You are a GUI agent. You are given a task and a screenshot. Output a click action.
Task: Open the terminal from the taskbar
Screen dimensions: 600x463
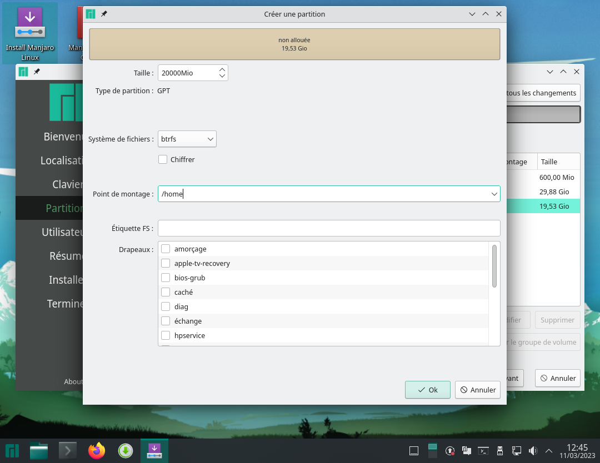coord(68,451)
